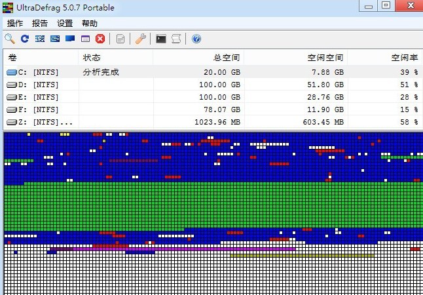Open the 报告 menu
423x295 pixels.
pyautogui.click(x=40, y=24)
